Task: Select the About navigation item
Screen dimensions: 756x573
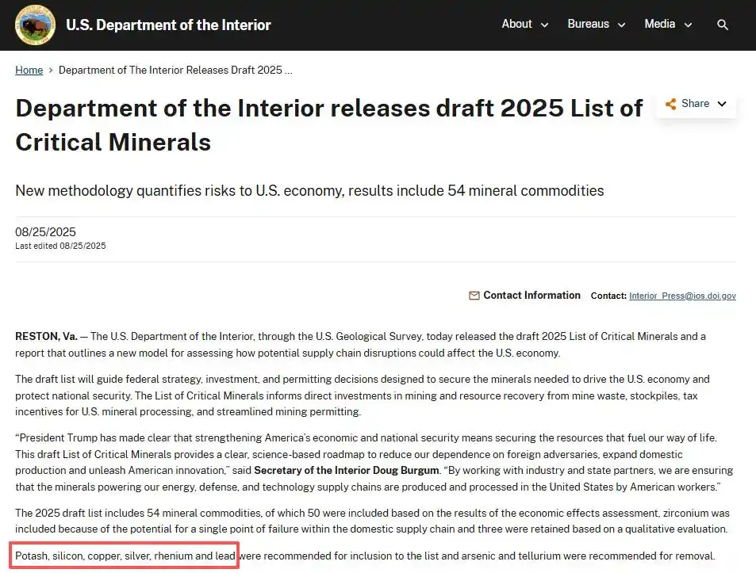Action: [516, 24]
